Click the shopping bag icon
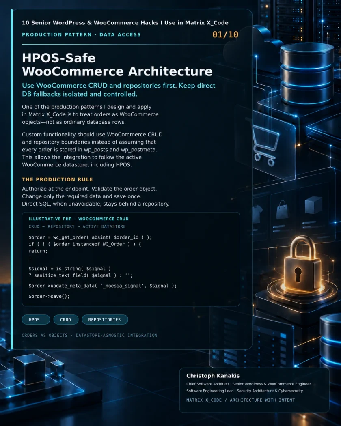Screen dimensions: 341x426 tap(282, 210)
